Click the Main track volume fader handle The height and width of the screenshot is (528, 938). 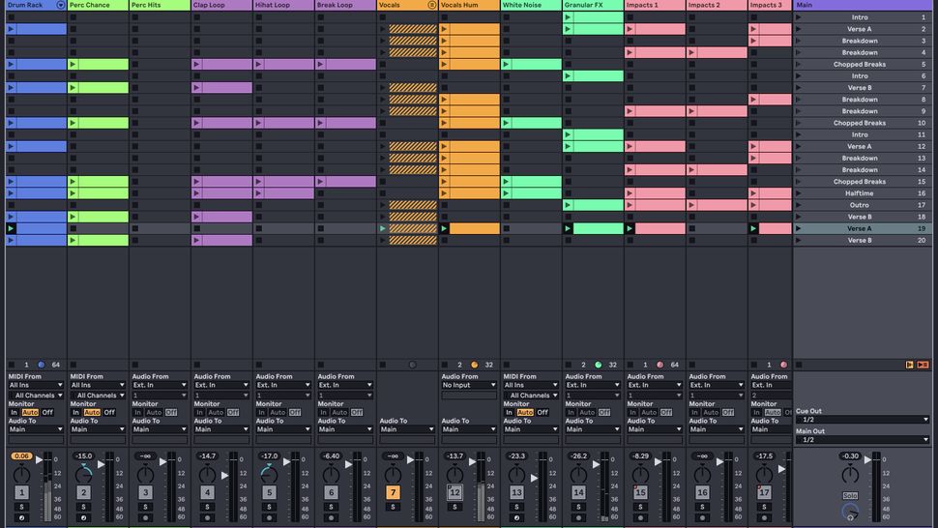(x=868, y=460)
